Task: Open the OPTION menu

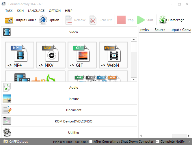Action: coord(55,11)
